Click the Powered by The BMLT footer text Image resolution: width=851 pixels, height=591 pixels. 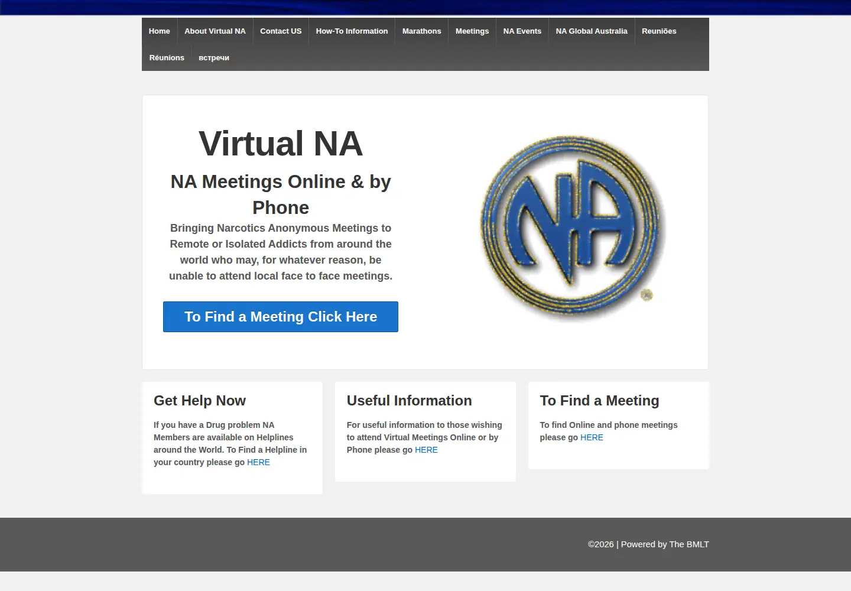pos(665,544)
